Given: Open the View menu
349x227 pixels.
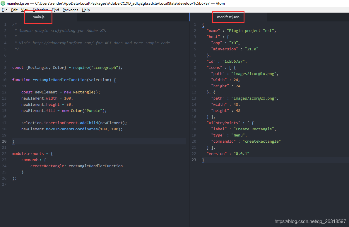Looking at the screenshot, I should (25, 10).
